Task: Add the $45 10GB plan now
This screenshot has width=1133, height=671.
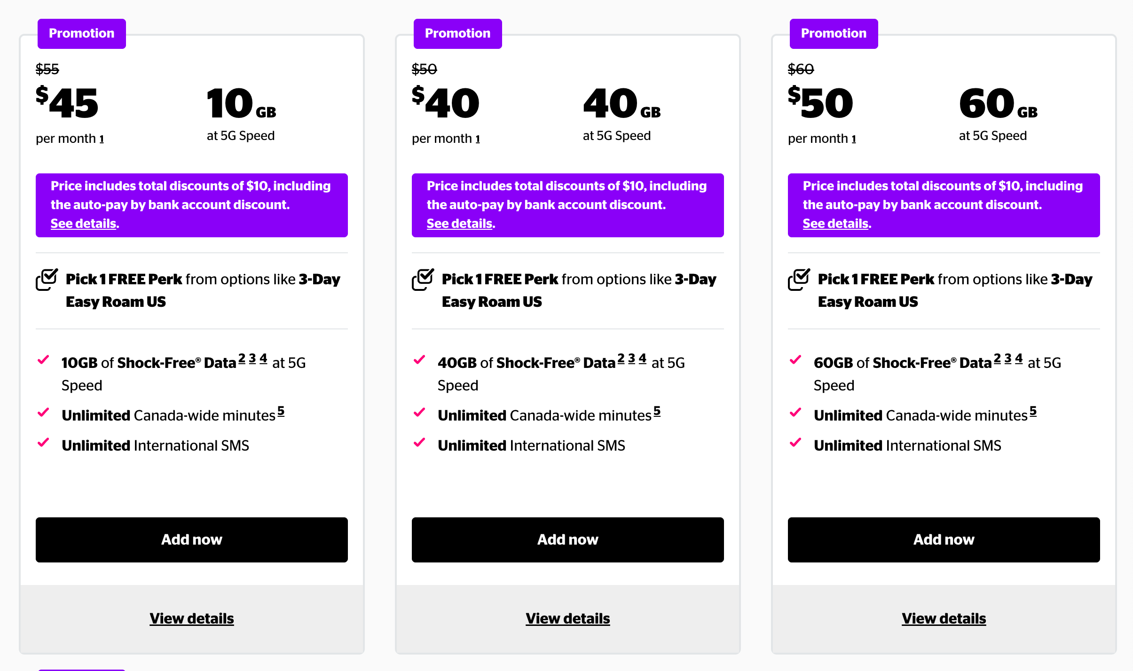Action: (x=192, y=540)
